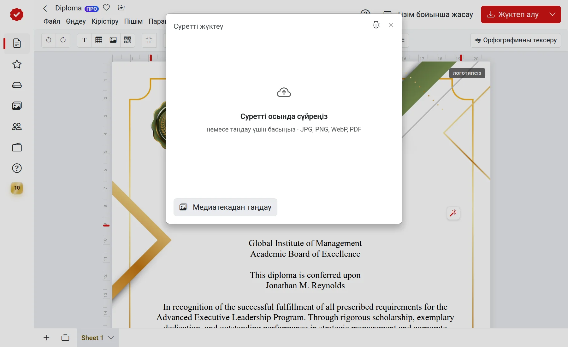Open the sheets stack icon

(65, 338)
